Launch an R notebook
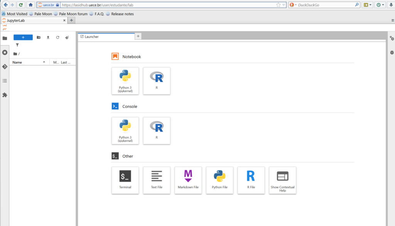395x226 pixels. (157, 81)
